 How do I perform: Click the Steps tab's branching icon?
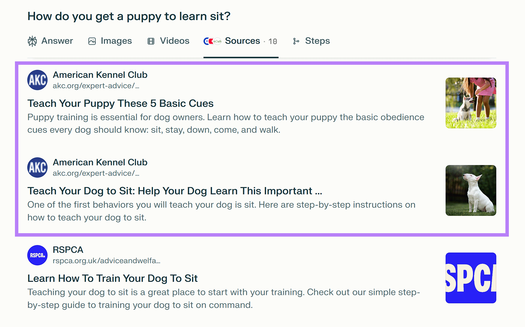tap(296, 41)
